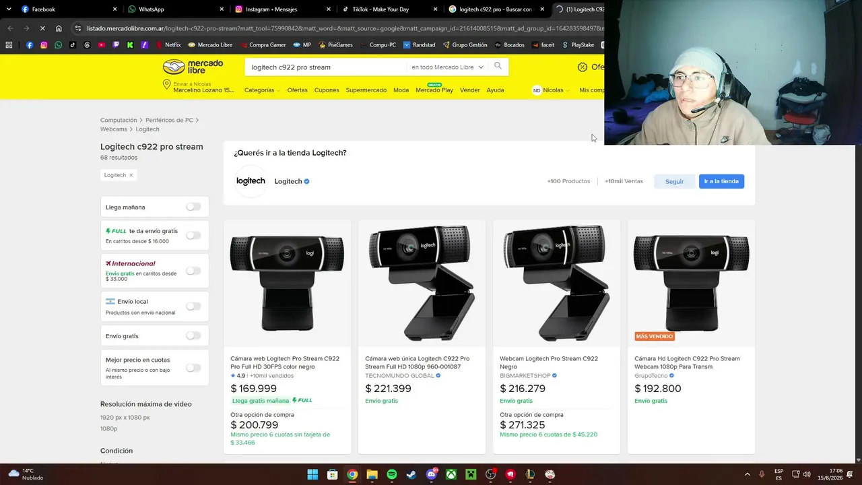The image size is (862, 485).
Task: Open the $ 169.999 Logitech webcam image
Action: point(287,283)
